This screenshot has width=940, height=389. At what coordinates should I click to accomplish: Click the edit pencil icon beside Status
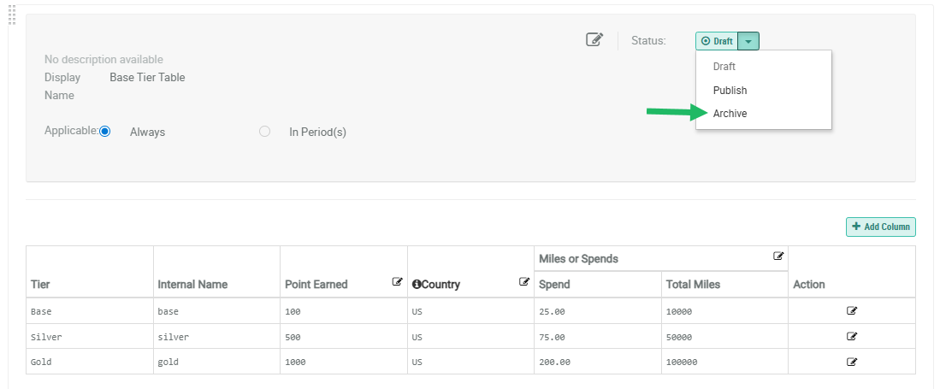(594, 39)
